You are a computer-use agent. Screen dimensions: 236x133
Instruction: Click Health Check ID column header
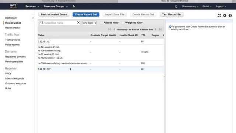129,35
